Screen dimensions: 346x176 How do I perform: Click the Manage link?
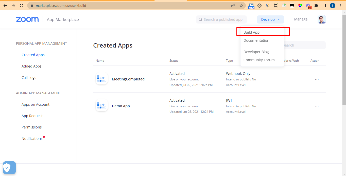click(301, 19)
